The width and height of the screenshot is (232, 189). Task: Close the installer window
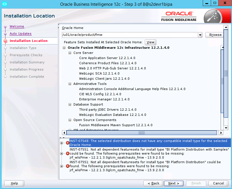(225, 3)
